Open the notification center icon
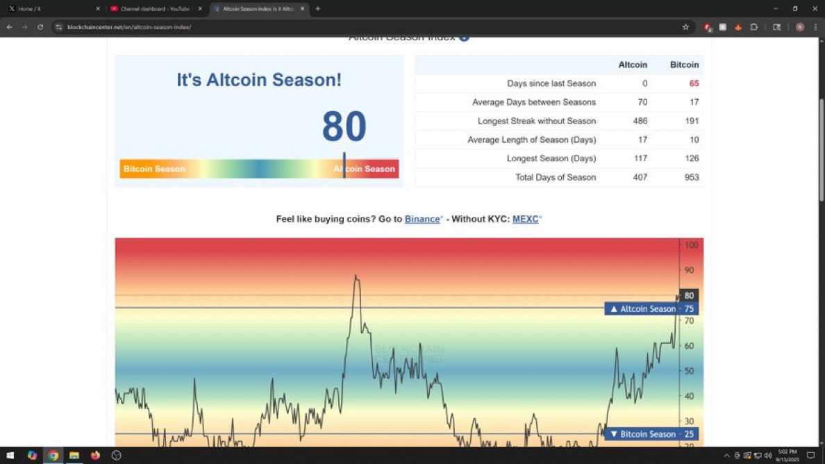Viewport: 825px width, 464px height. click(x=811, y=456)
